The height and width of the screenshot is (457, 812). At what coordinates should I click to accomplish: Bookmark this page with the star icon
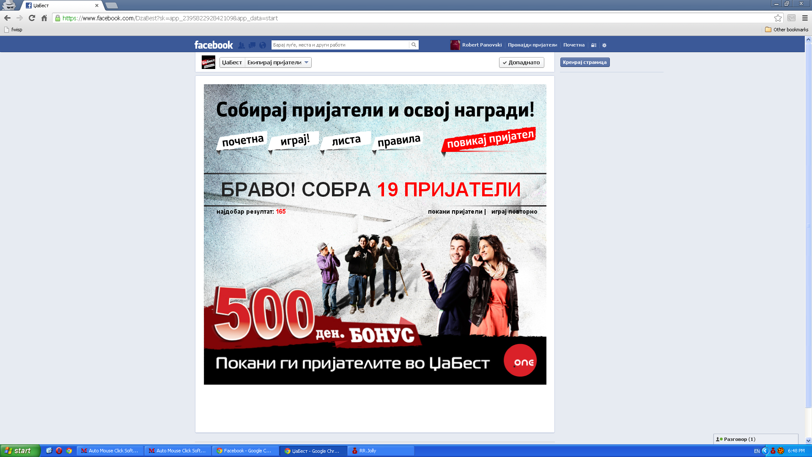(x=778, y=18)
